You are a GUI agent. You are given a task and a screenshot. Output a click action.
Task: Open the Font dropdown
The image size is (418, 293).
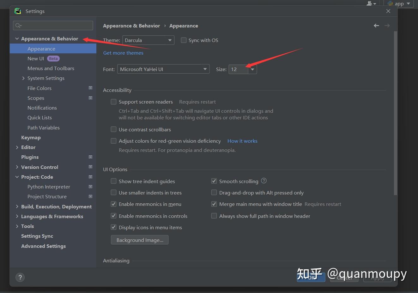click(x=163, y=69)
